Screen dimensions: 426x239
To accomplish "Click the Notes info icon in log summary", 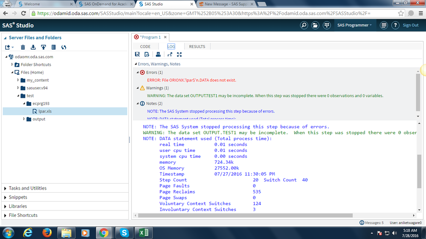I will click(x=142, y=103).
